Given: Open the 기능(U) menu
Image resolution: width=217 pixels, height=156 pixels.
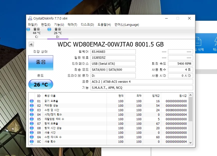Looking at the screenshot, I should tap(59, 24).
